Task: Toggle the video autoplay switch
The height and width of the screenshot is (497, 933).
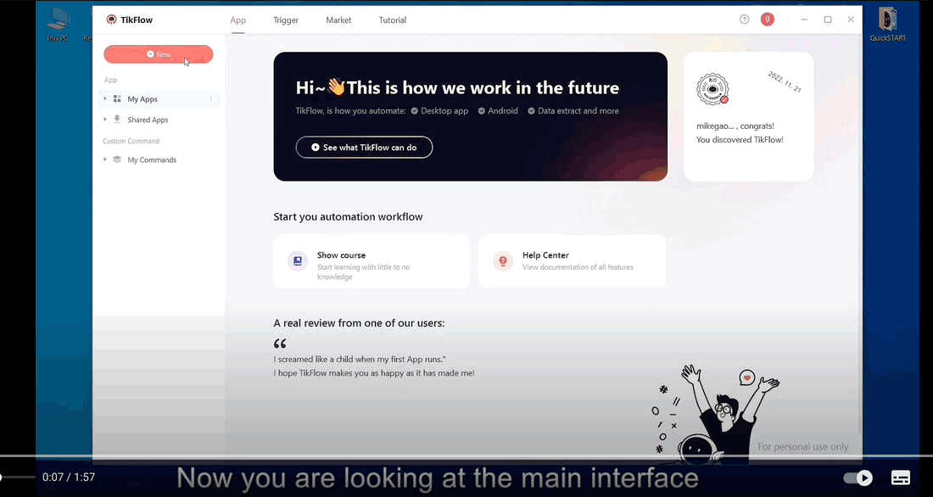Action: pyautogui.click(x=858, y=477)
